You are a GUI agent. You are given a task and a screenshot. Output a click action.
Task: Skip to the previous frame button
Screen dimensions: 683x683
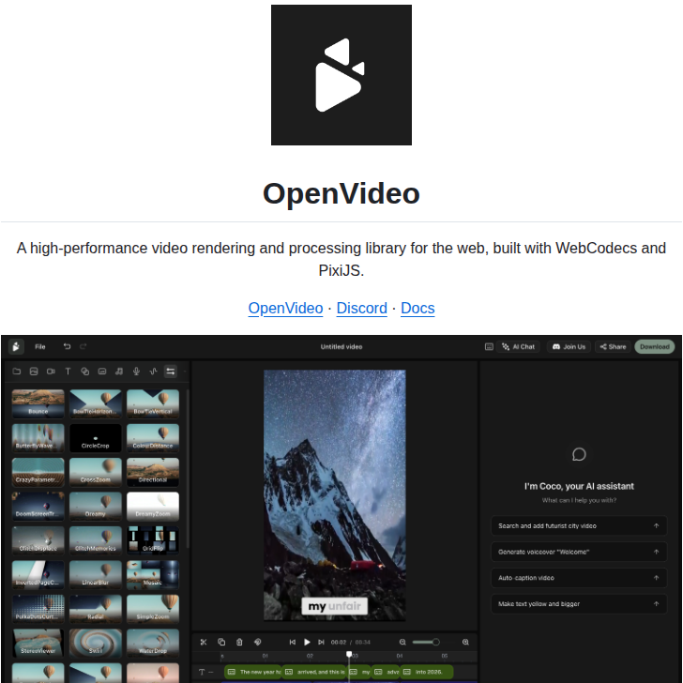point(293,642)
